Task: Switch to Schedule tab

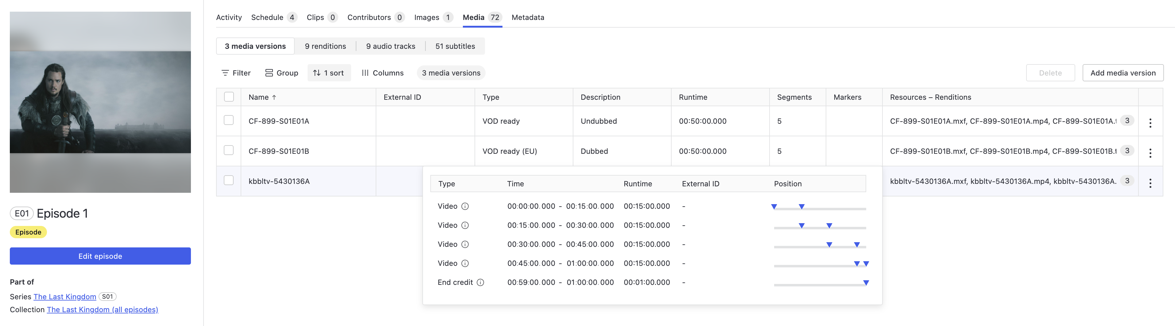Action: 274,17
